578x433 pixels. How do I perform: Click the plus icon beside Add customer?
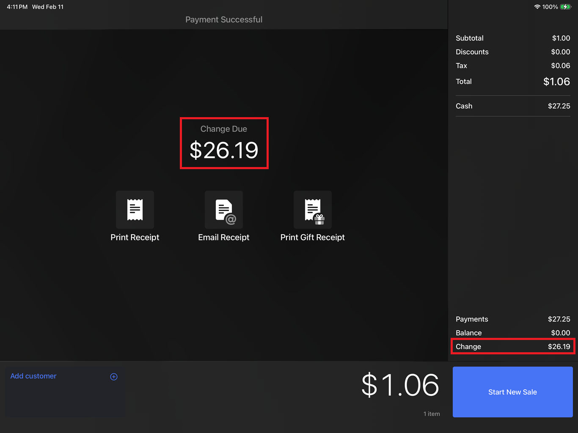click(x=114, y=377)
